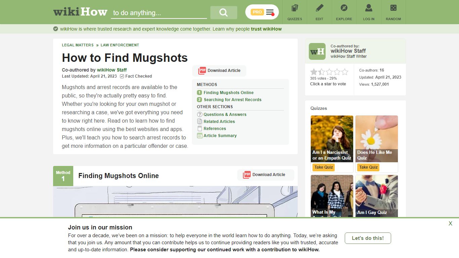Rate article one star
Screen dimensions: 459x258
coord(314,72)
